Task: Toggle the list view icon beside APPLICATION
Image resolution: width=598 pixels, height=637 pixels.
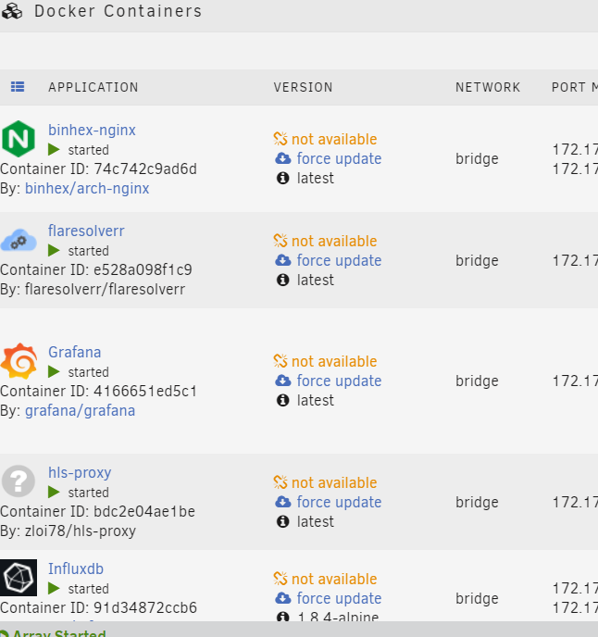Action: [x=18, y=86]
